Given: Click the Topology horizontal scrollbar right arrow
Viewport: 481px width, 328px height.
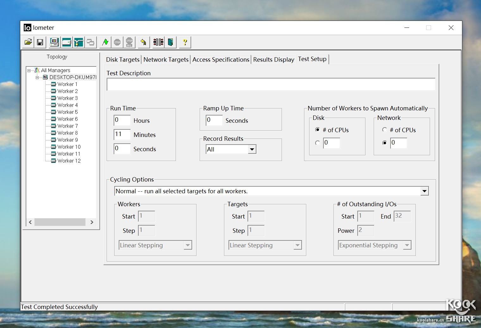Looking at the screenshot, I should [x=92, y=222].
